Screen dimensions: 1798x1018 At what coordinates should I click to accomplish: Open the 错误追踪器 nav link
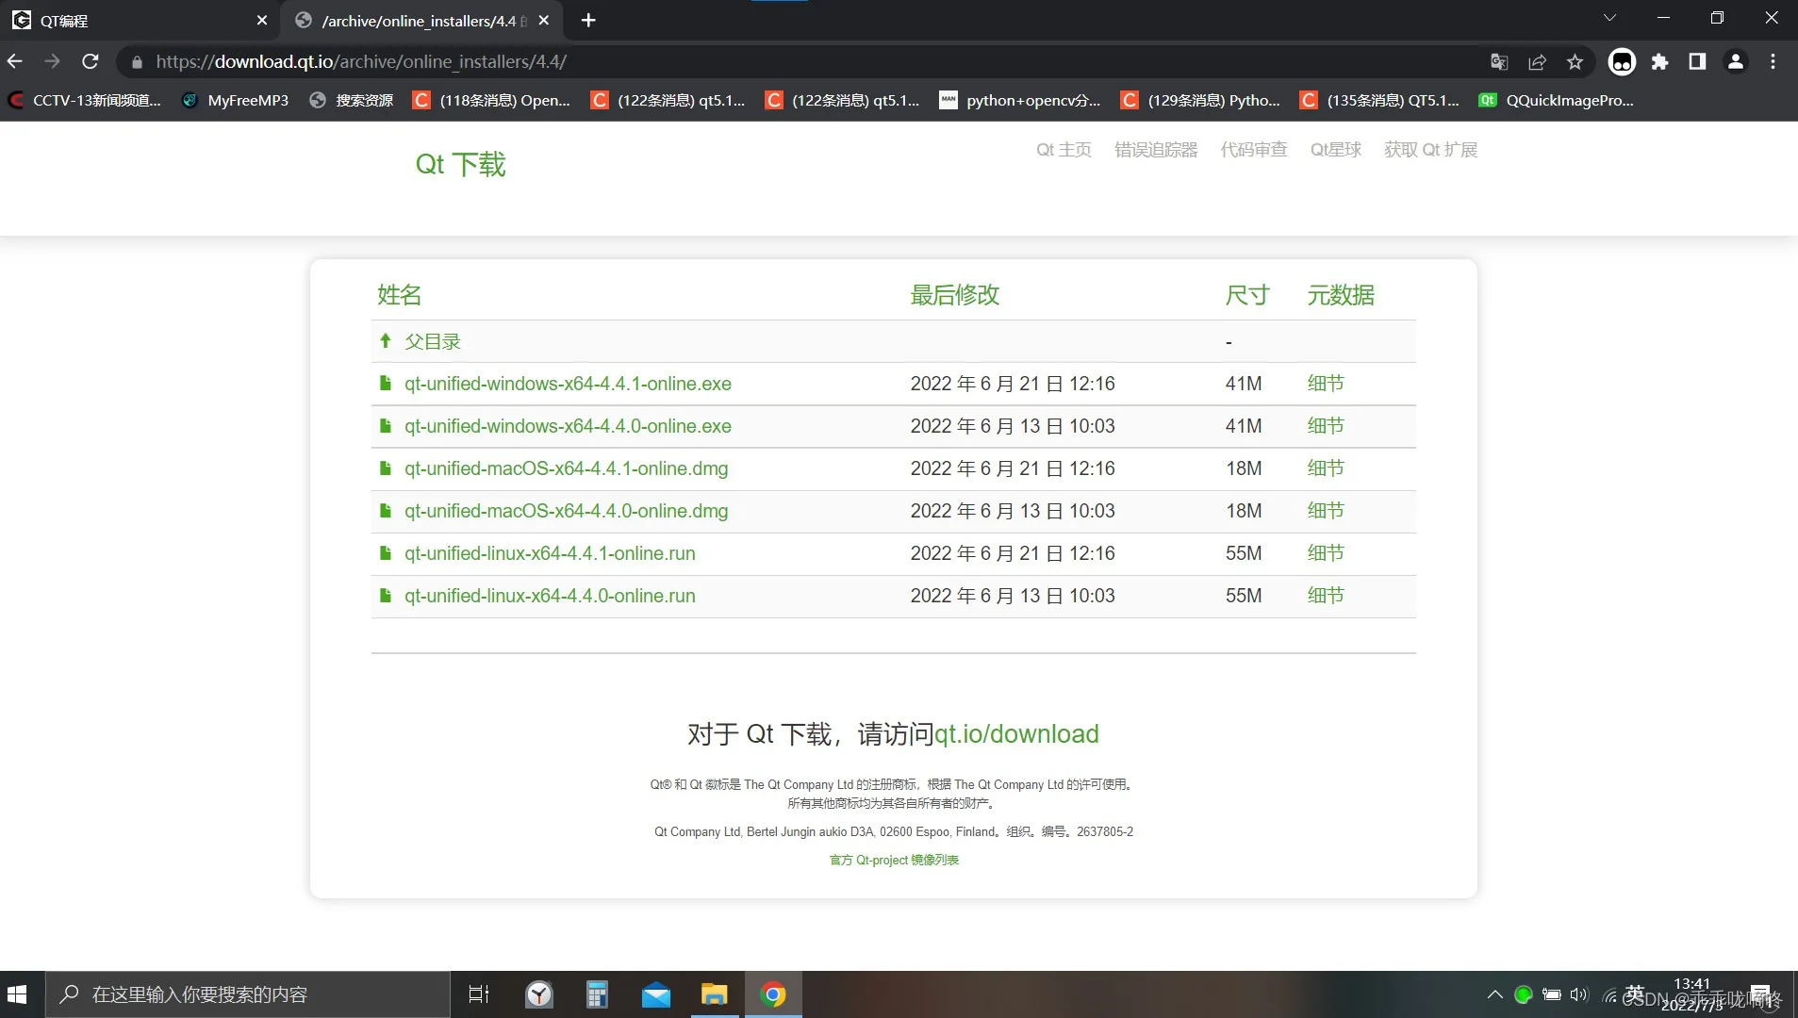pos(1156,150)
